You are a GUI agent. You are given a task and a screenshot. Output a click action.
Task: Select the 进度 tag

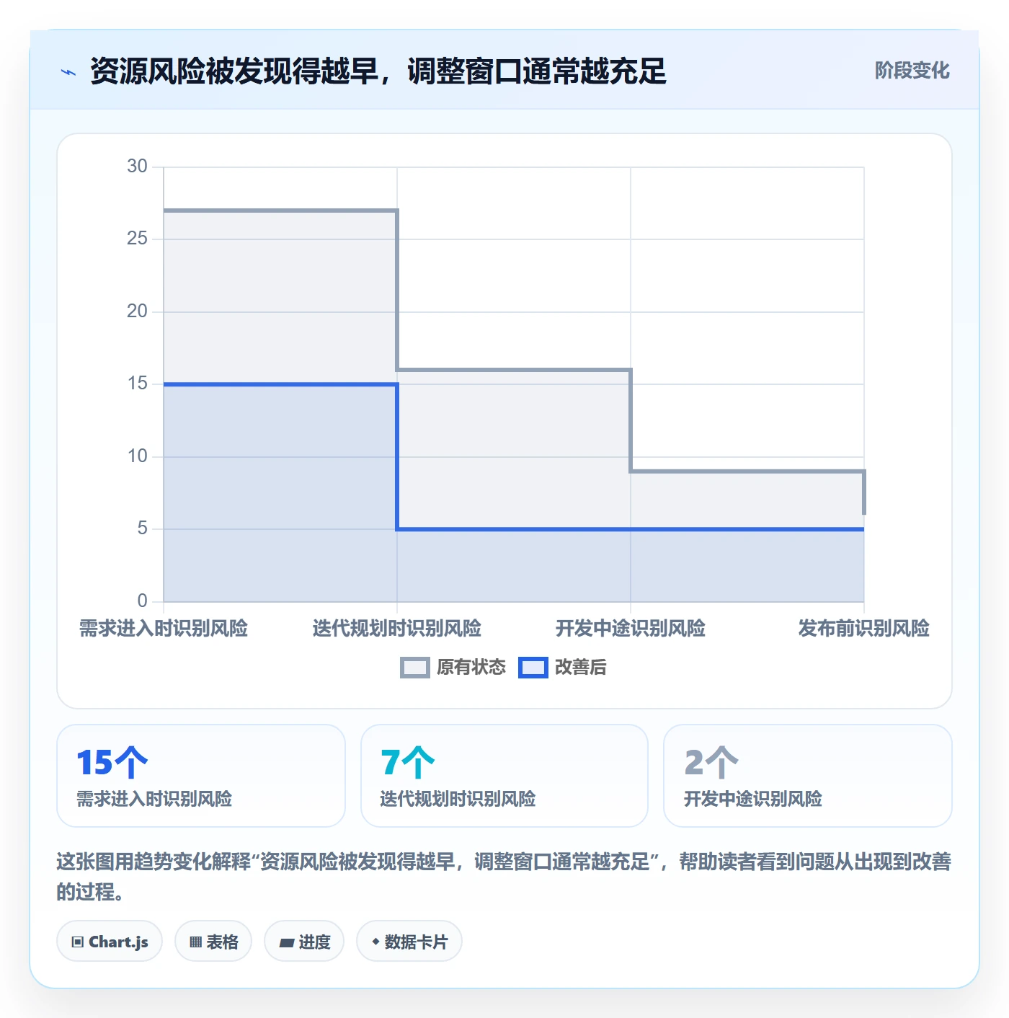click(x=304, y=942)
